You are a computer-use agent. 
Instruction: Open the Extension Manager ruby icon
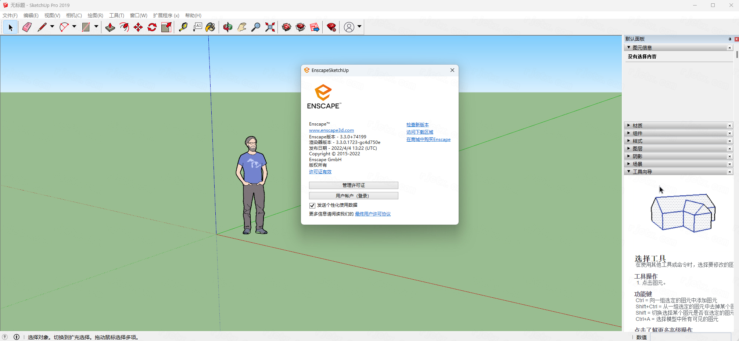tap(331, 27)
